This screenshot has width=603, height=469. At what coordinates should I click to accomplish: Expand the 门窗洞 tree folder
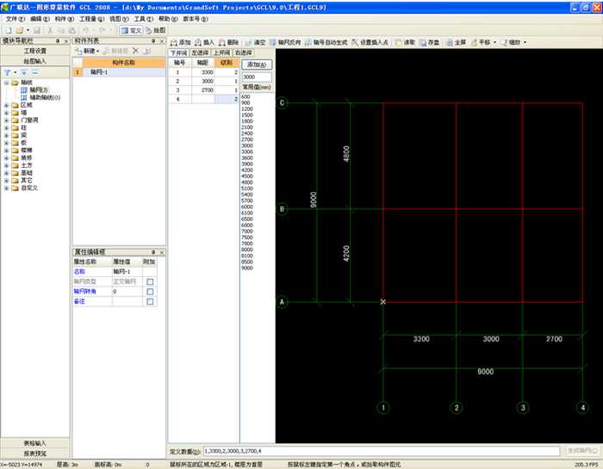(6, 120)
